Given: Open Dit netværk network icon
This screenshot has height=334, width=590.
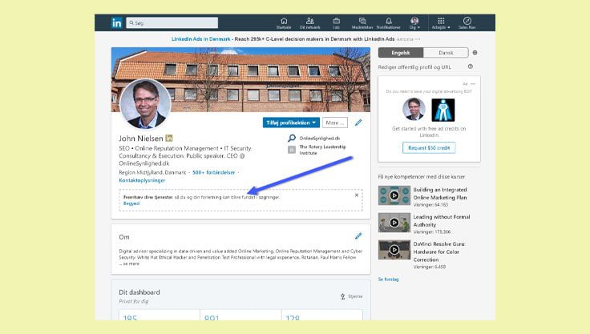Looking at the screenshot, I should [309, 23].
